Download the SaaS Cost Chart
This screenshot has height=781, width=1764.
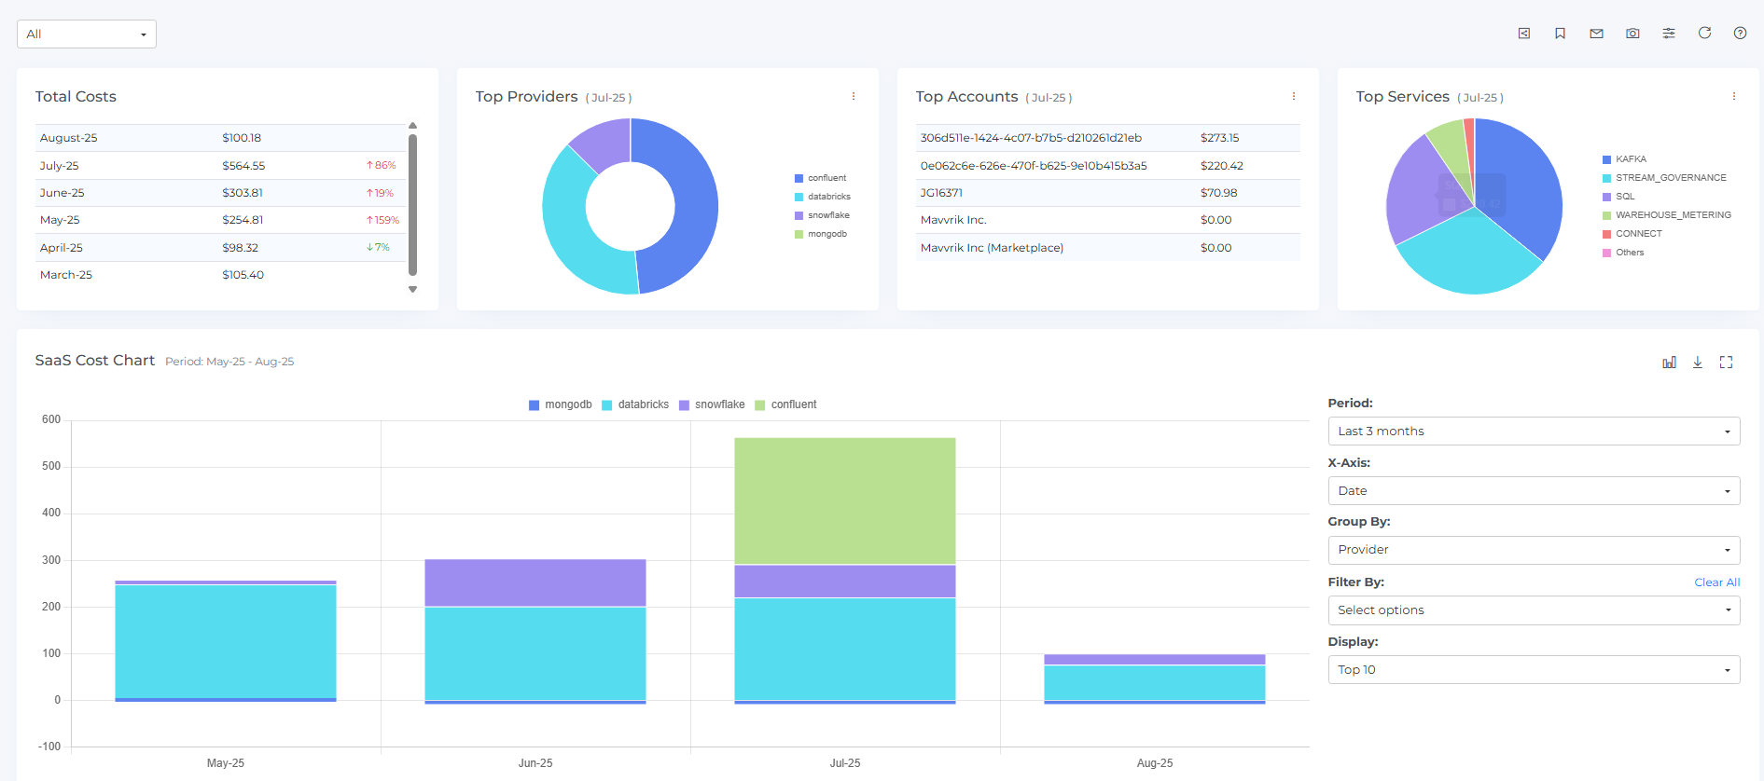point(1698,363)
